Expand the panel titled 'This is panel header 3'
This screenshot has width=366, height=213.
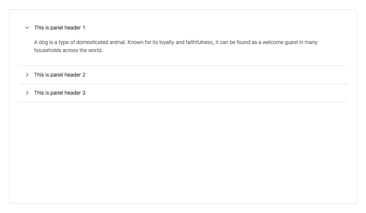coord(183,93)
